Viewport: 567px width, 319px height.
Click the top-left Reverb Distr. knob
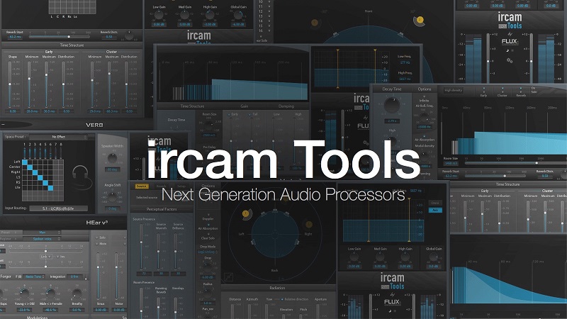pos(129,36)
